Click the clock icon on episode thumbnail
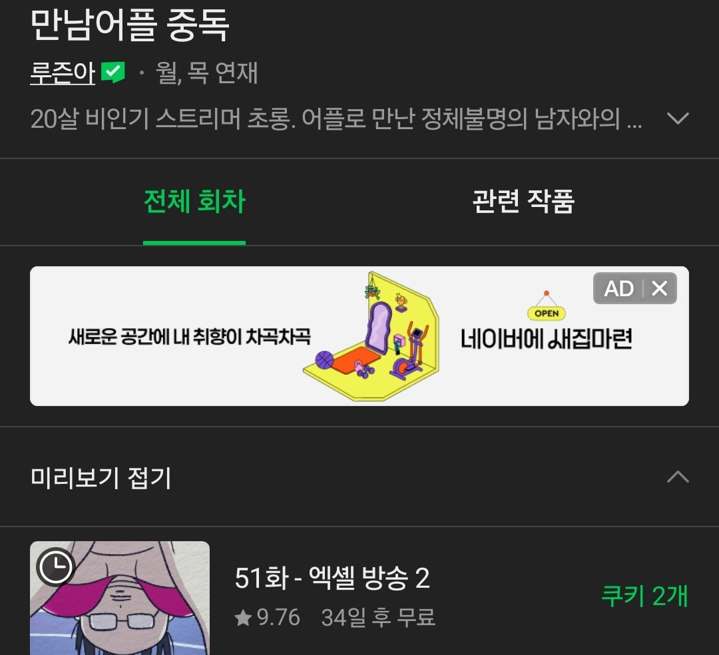719x655 pixels. [55, 566]
